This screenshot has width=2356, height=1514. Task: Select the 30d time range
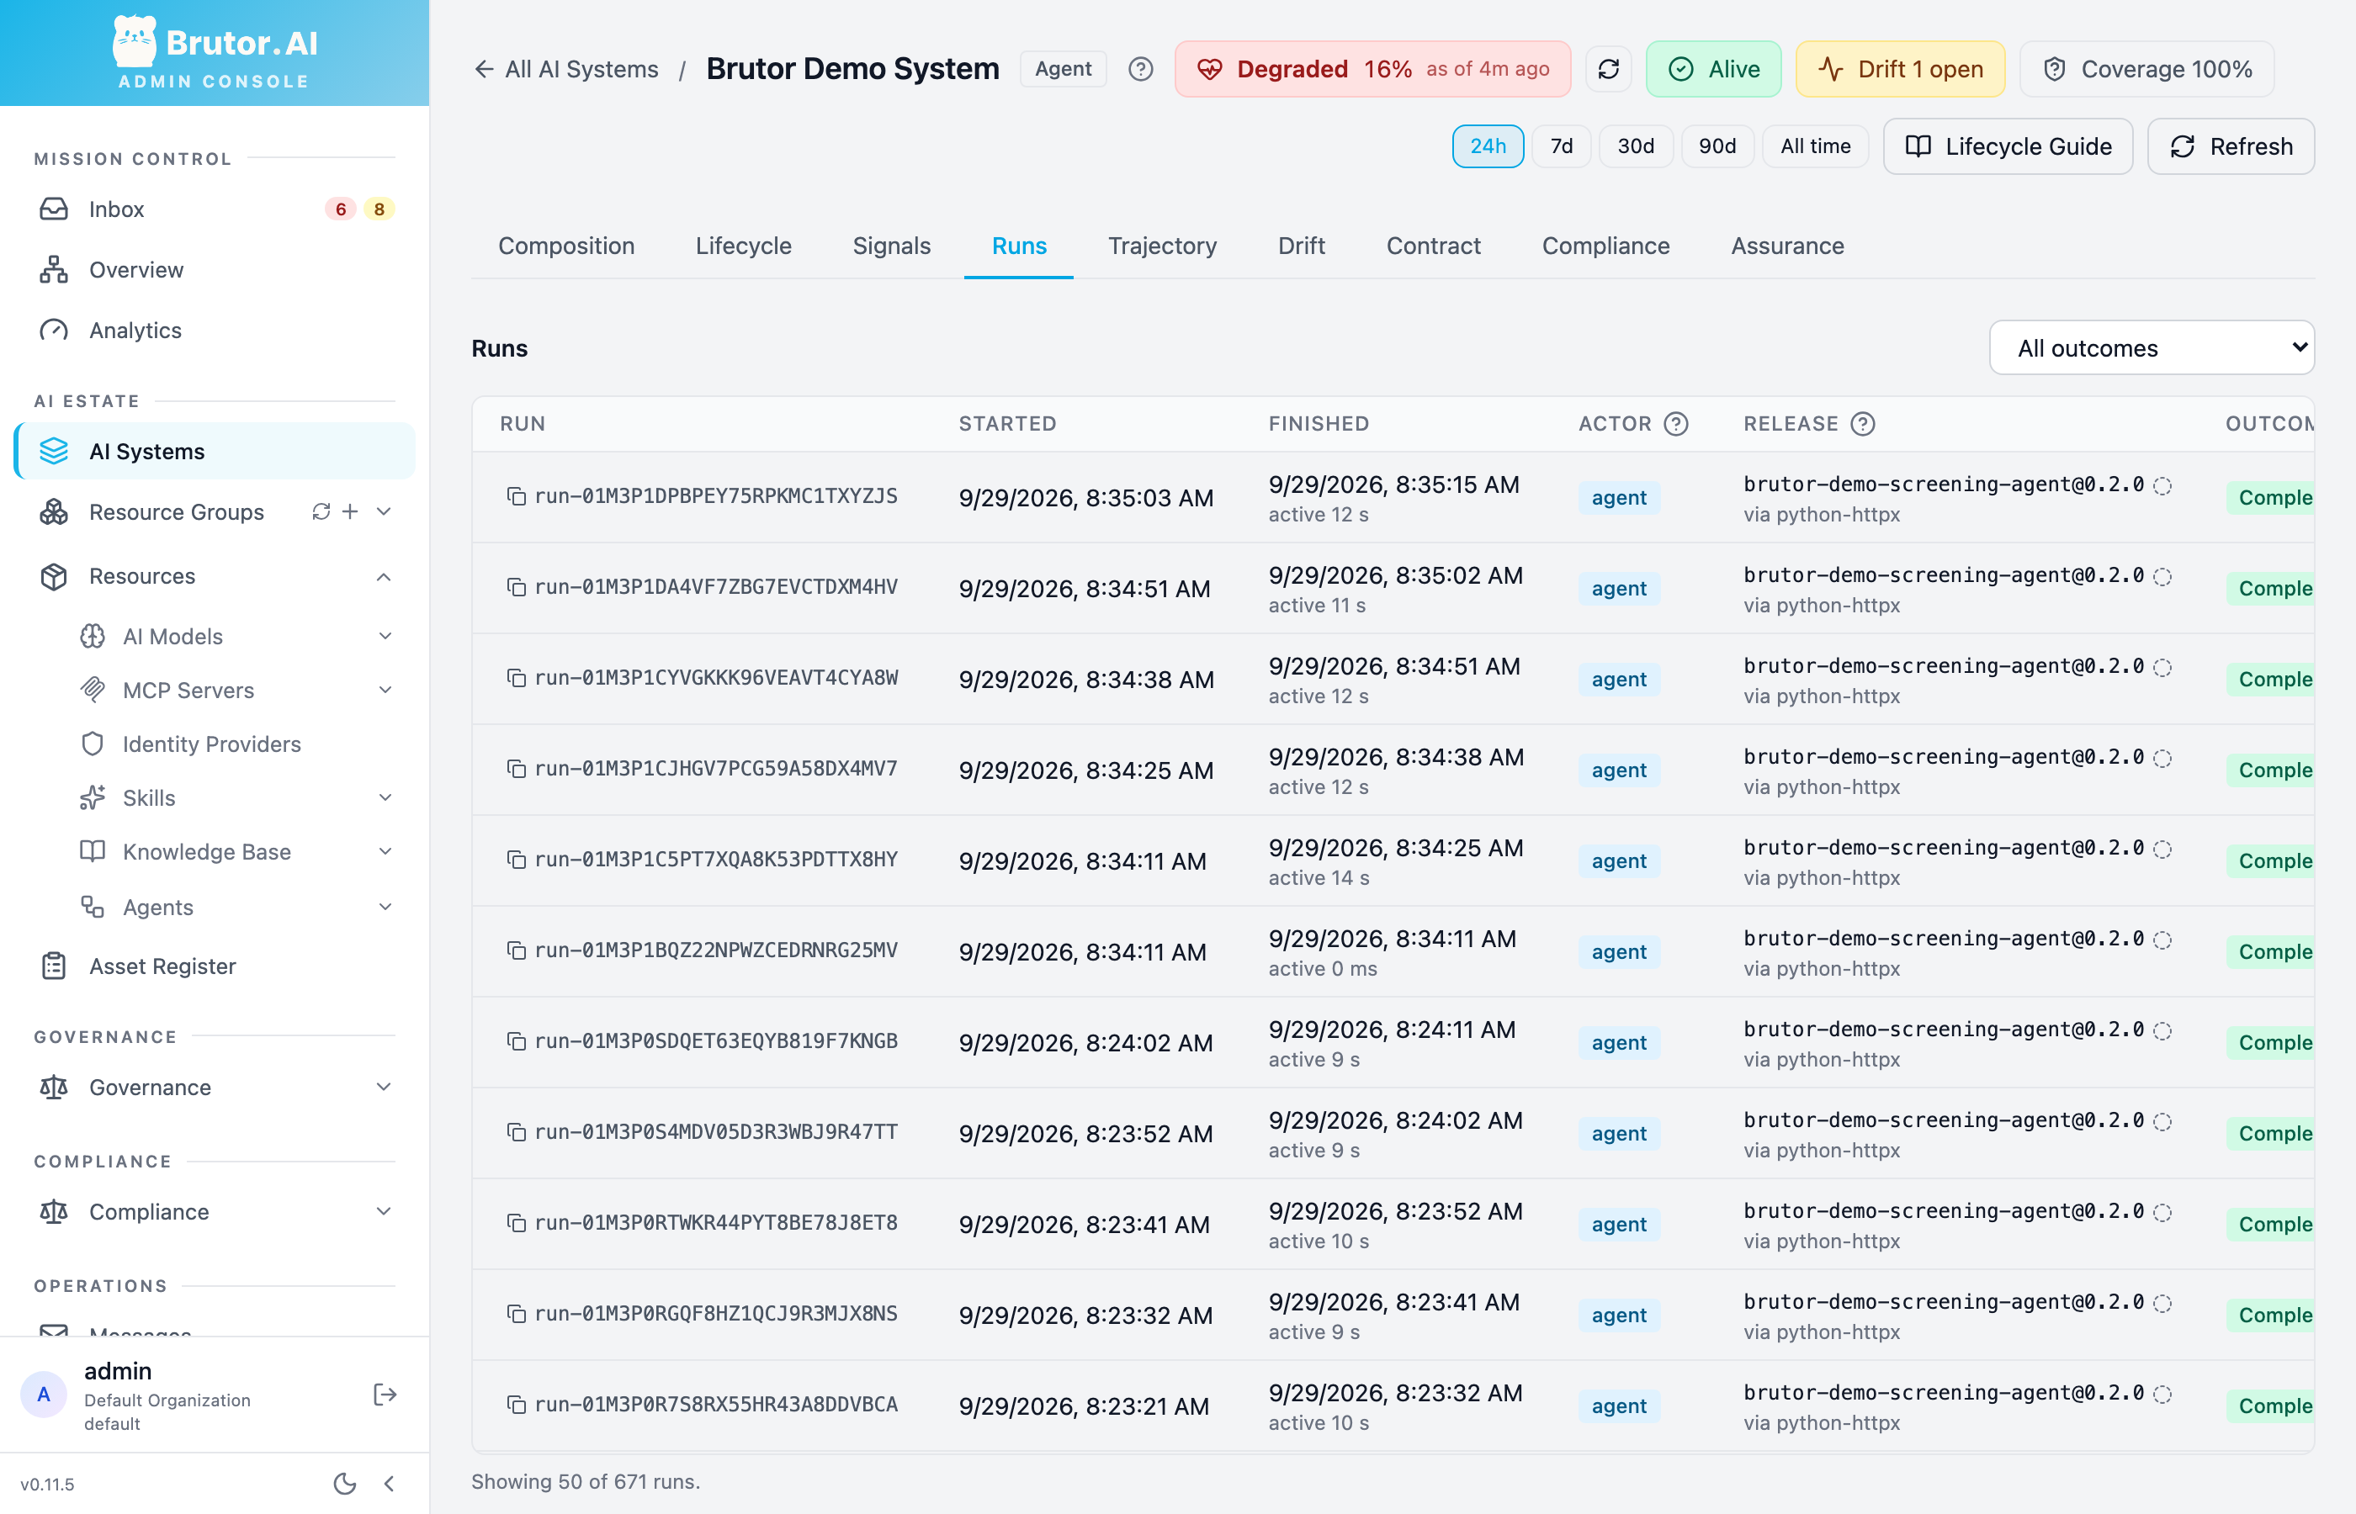[x=1637, y=146]
